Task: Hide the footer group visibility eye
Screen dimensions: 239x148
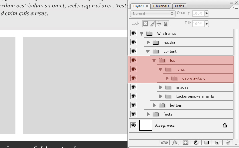Action: pyautogui.click(x=134, y=114)
